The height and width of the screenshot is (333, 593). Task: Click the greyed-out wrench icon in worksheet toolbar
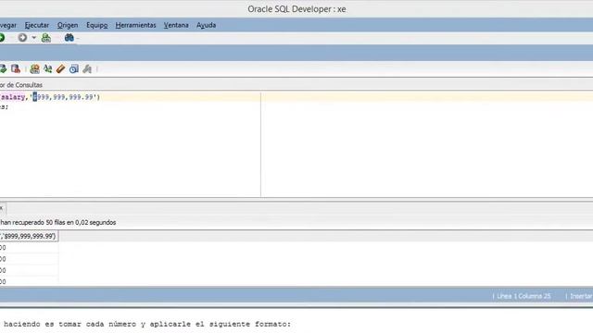tap(87, 68)
